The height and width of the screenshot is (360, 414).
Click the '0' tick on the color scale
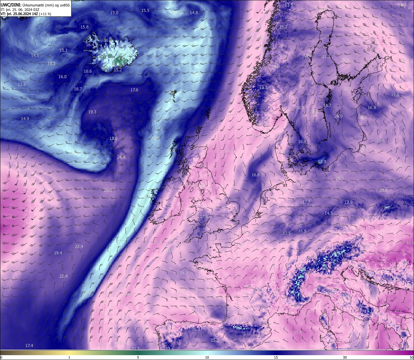[x=1, y=357]
